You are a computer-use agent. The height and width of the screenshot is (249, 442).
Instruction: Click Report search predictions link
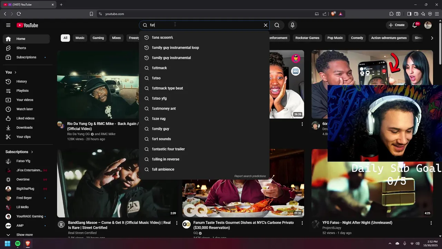point(250,176)
